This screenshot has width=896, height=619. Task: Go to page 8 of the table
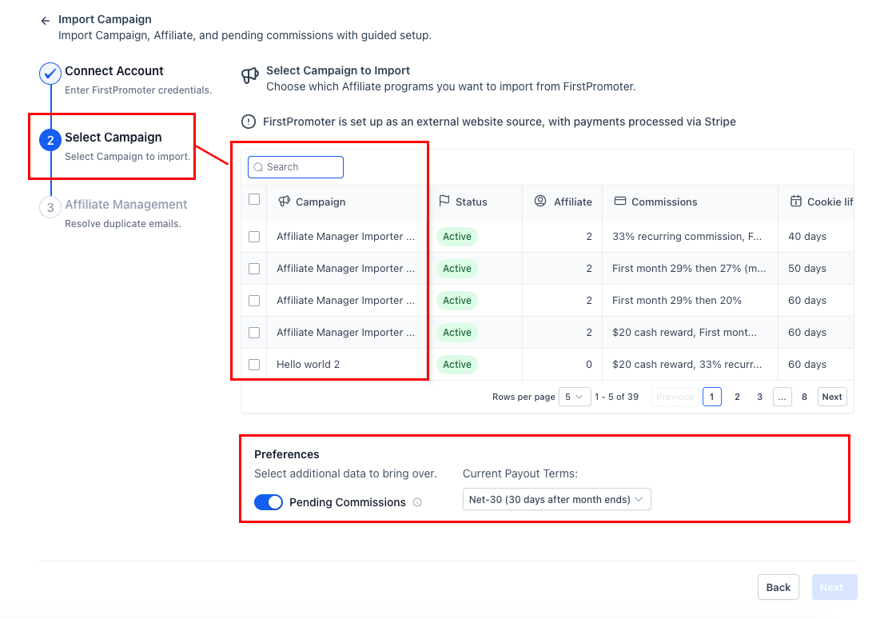[x=804, y=397]
